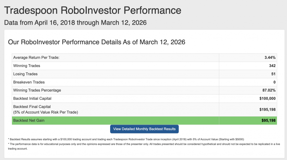Click the $100,000 initial capital value
Screen dimensions: 287x160
click(267, 98)
